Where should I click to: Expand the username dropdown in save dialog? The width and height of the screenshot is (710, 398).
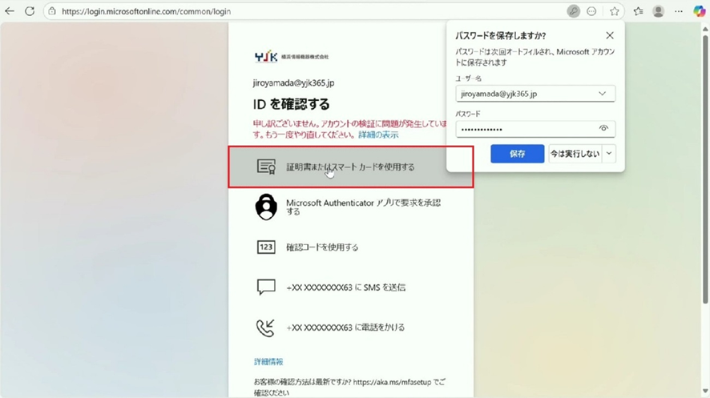click(603, 94)
